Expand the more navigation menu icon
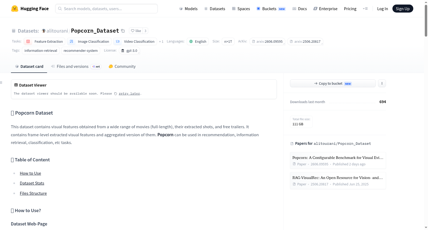The height and width of the screenshot is (230, 428). tap(365, 9)
